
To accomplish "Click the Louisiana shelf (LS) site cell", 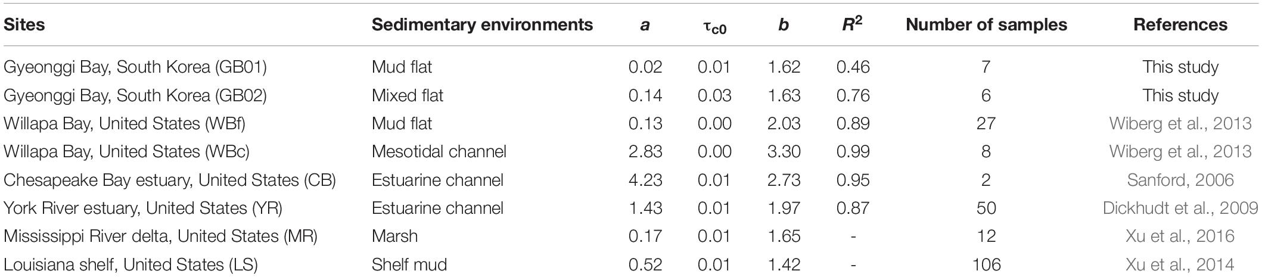I will point(130,264).
